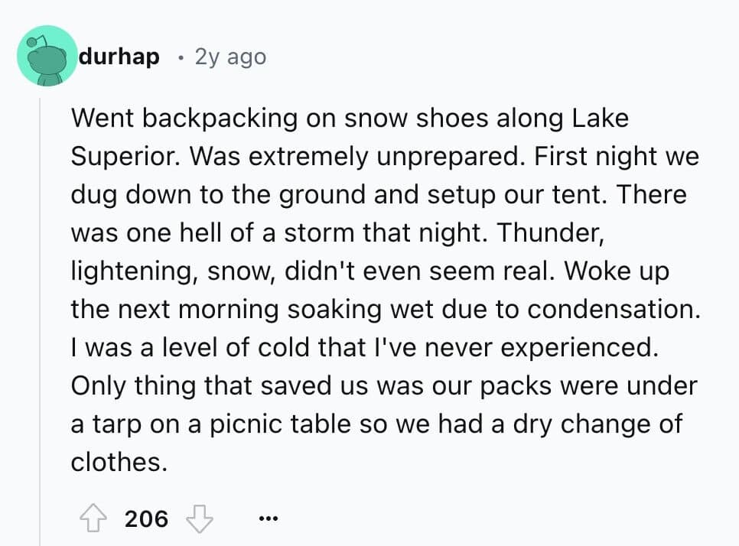
Task: Downvote durhap's comment
Action: click(x=200, y=519)
